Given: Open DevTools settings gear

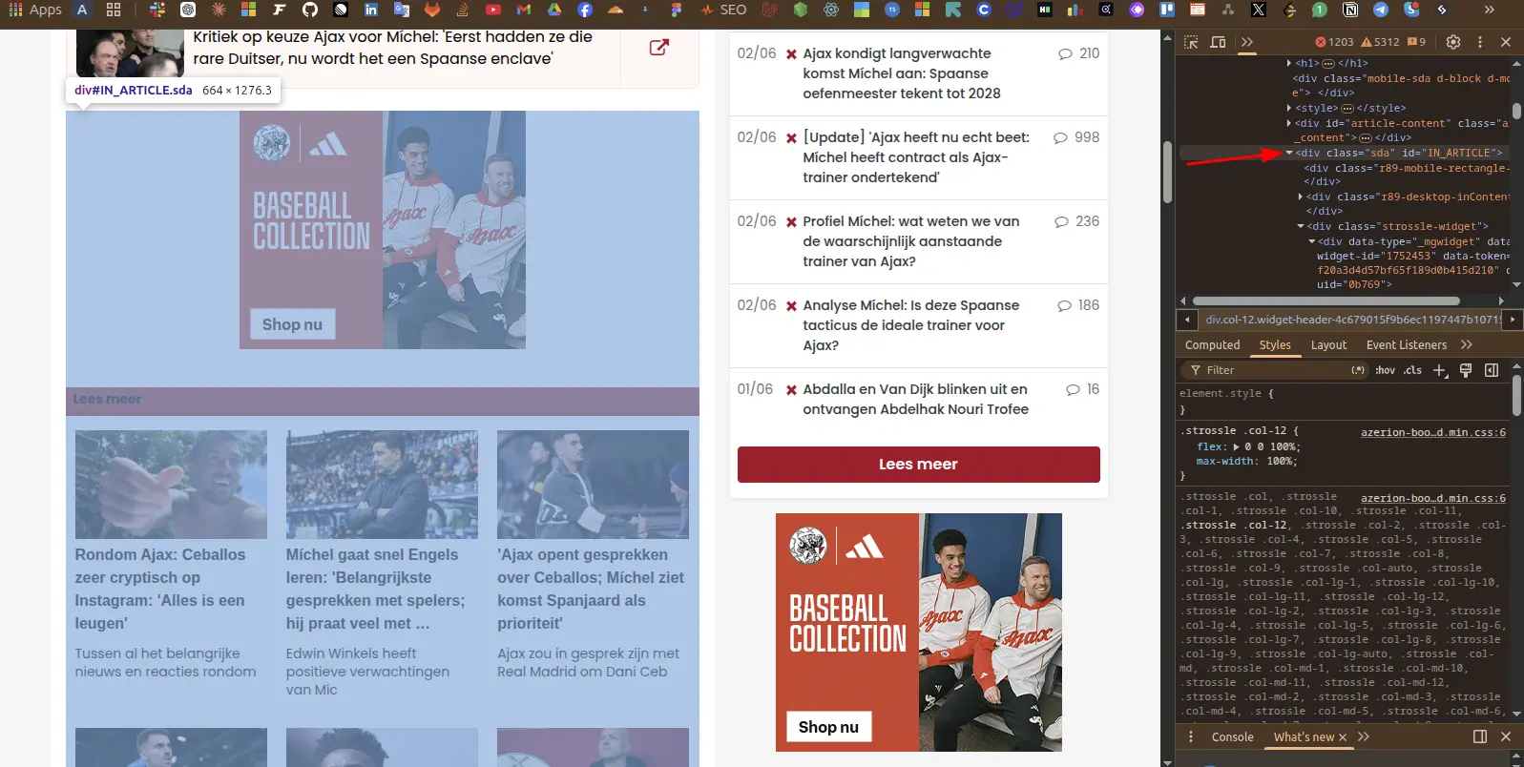Looking at the screenshot, I should (1453, 42).
